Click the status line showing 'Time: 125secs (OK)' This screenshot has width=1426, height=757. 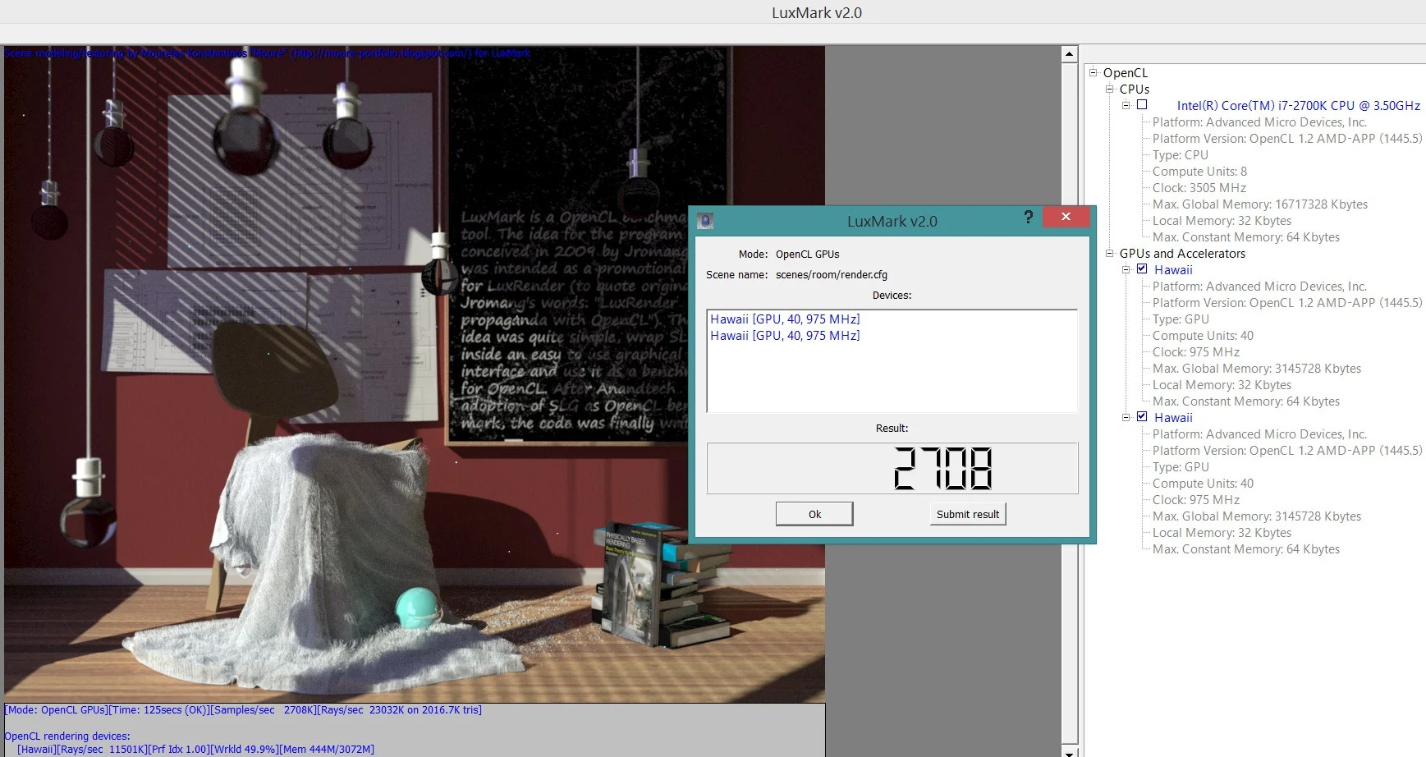[x=243, y=710]
